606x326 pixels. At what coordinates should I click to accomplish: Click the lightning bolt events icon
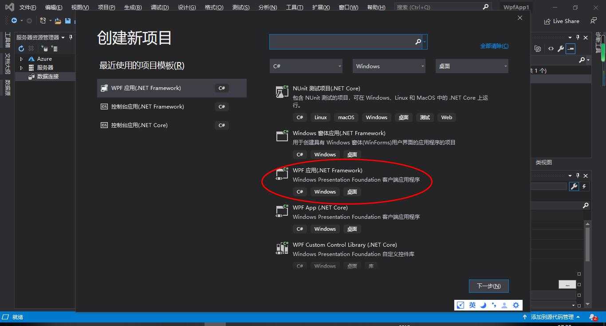point(584,186)
